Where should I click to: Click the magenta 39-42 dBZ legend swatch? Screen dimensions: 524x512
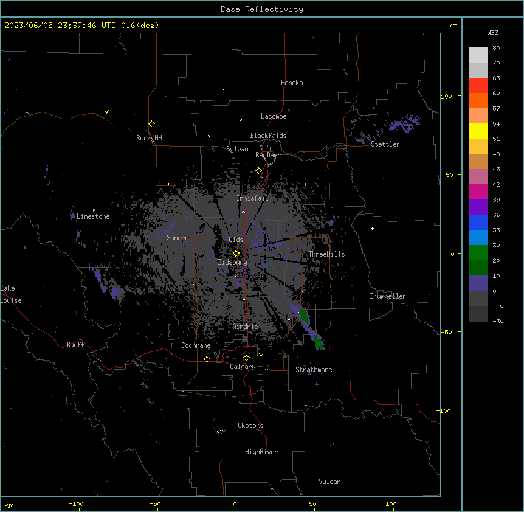[x=478, y=192]
